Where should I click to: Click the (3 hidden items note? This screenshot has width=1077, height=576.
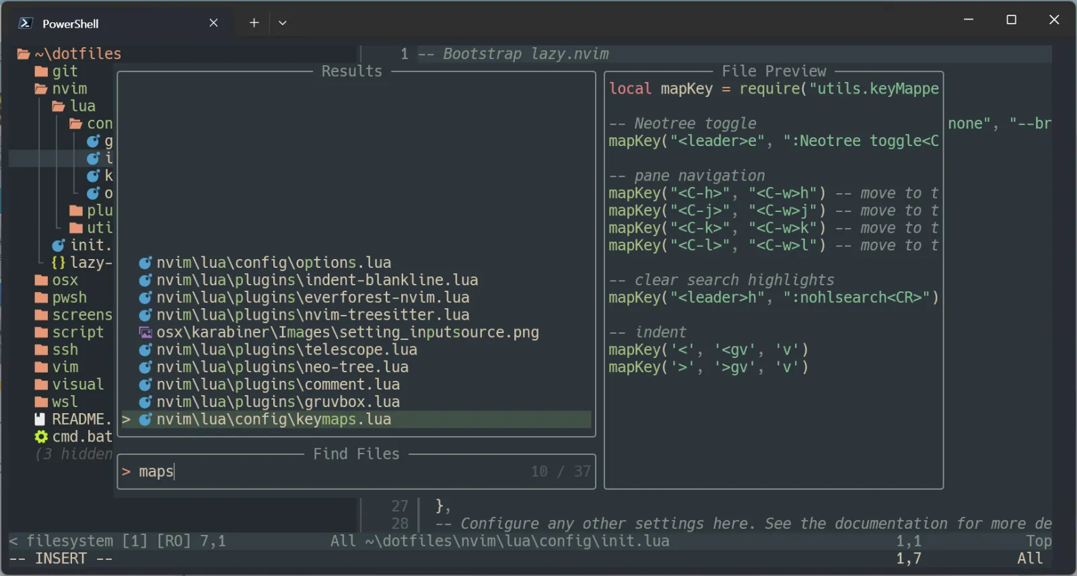(73, 454)
